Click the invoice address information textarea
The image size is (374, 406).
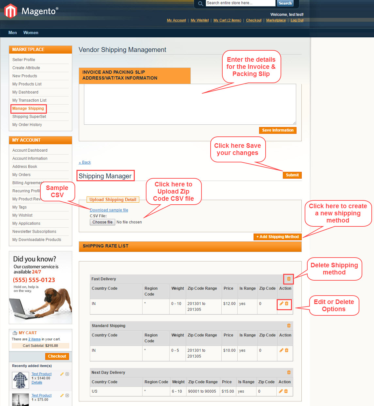(x=190, y=104)
